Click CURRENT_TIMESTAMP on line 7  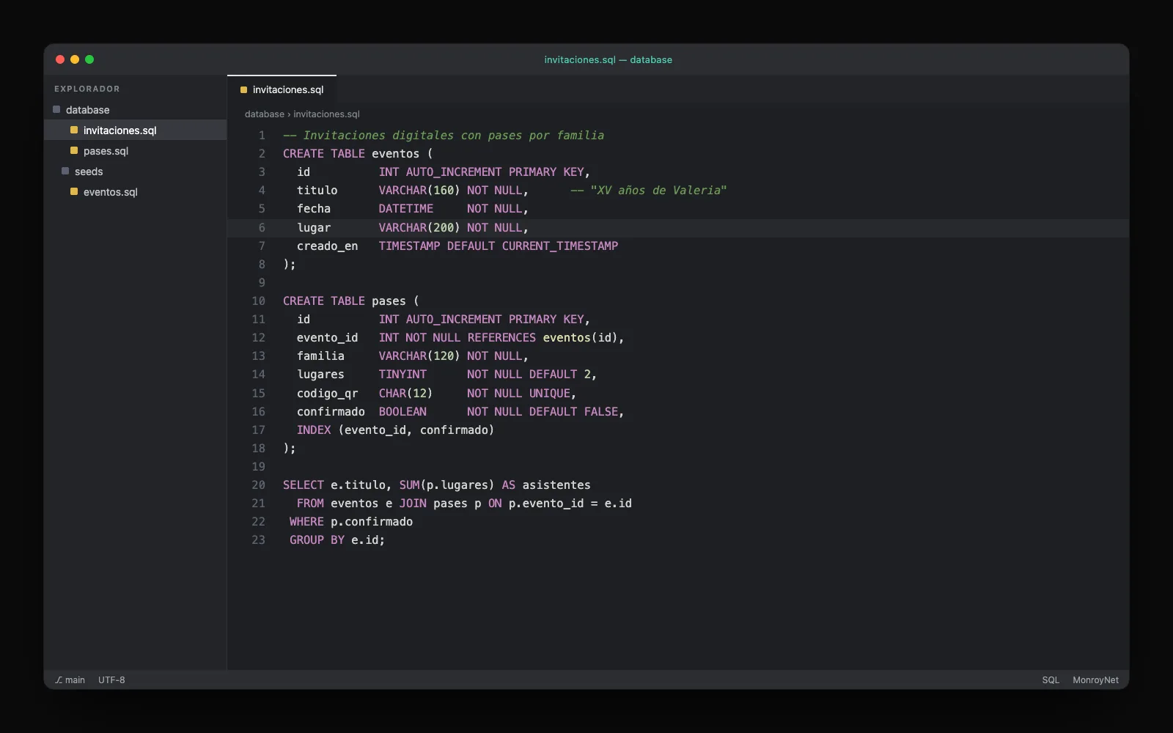click(x=560, y=246)
